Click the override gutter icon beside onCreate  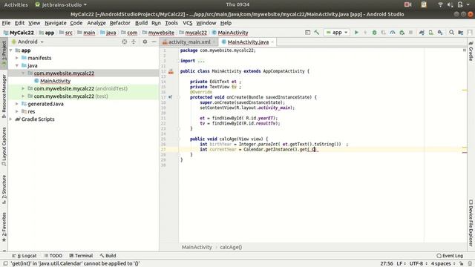click(170, 97)
